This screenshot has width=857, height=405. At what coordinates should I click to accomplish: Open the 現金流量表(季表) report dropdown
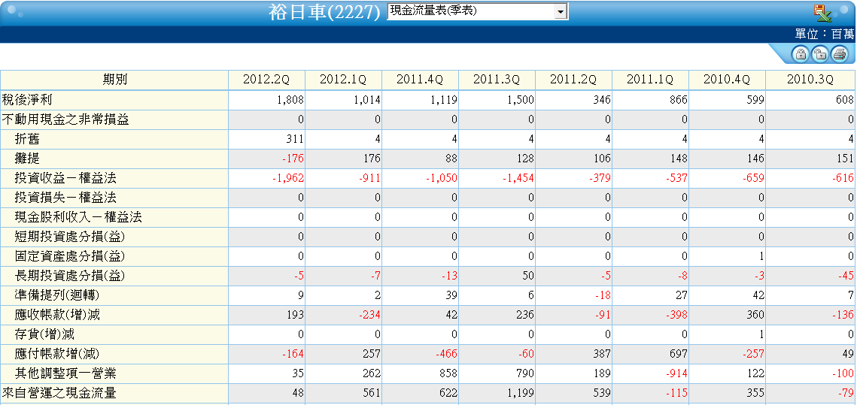[477, 11]
